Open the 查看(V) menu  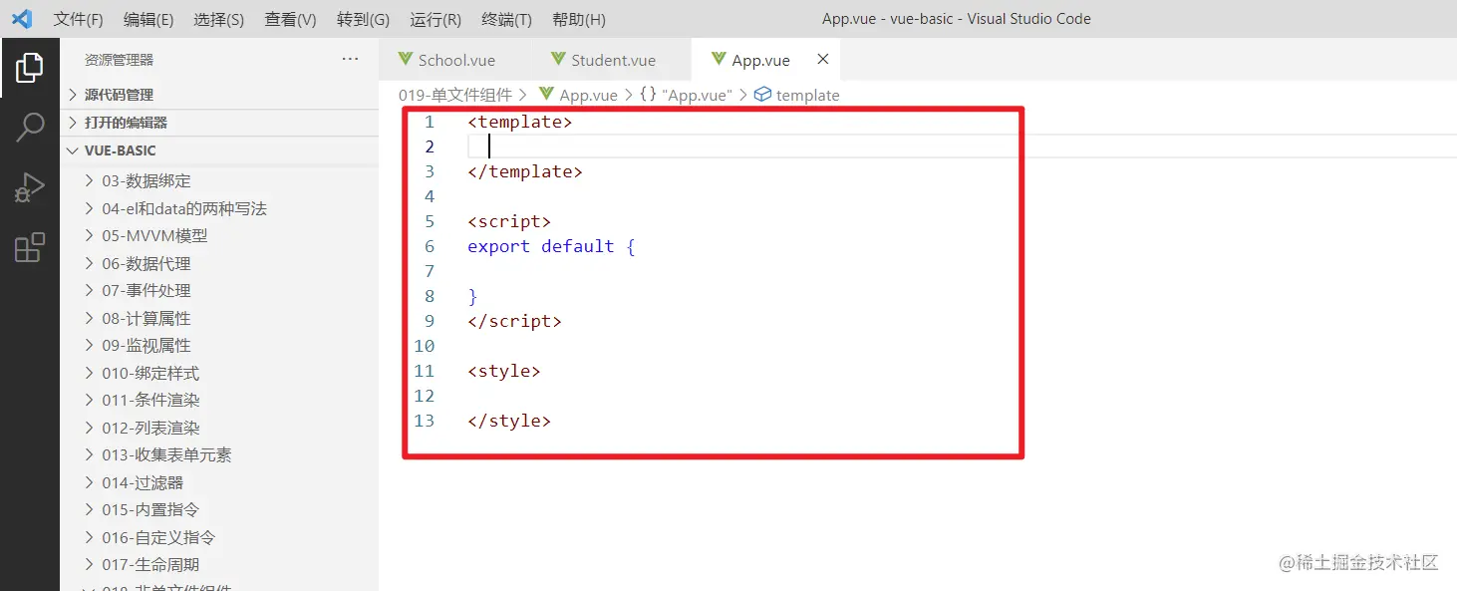(x=290, y=19)
